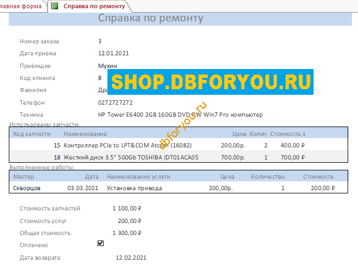Click the Дата возврата label
358x269 pixels.
click(x=39, y=258)
